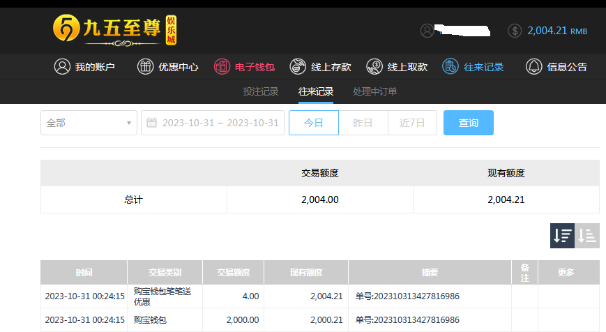Click the 2,000.00 transaction amount cell
This screenshot has height=332, width=606.
pos(234,320)
